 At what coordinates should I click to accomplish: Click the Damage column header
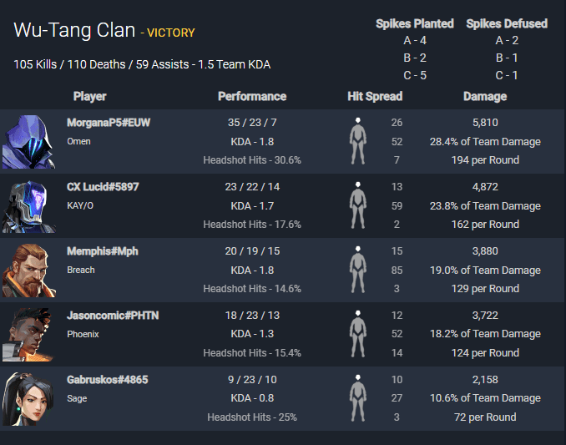tap(485, 96)
